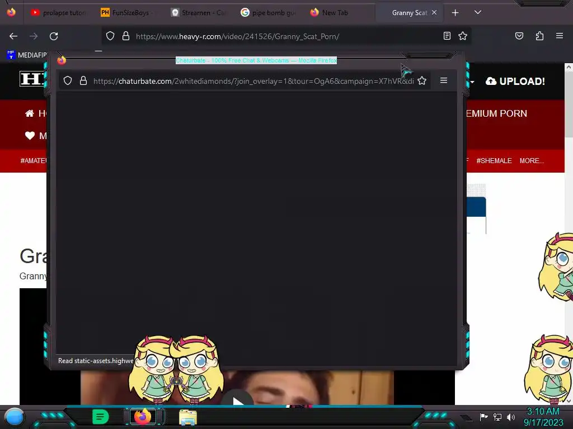This screenshot has width=573, height=429.
Task: Click the Chaturbate popup window title text
Action: (x=256, y=60)
